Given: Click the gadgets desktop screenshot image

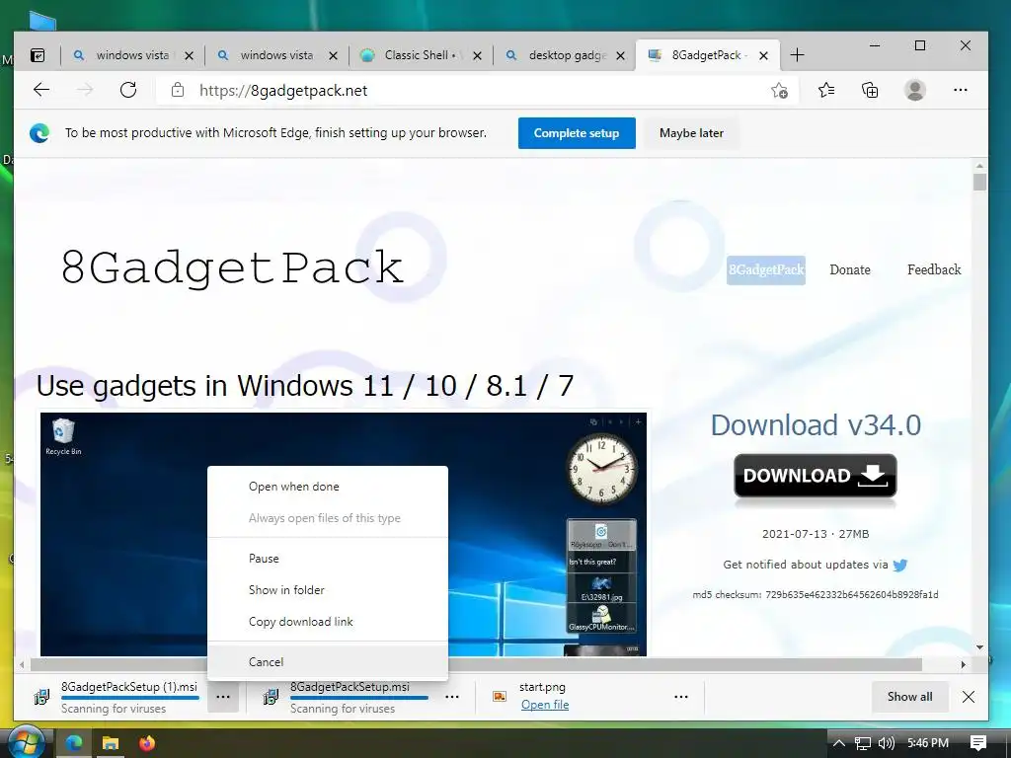Looking at the screenshot, I should tap(343, 534).
